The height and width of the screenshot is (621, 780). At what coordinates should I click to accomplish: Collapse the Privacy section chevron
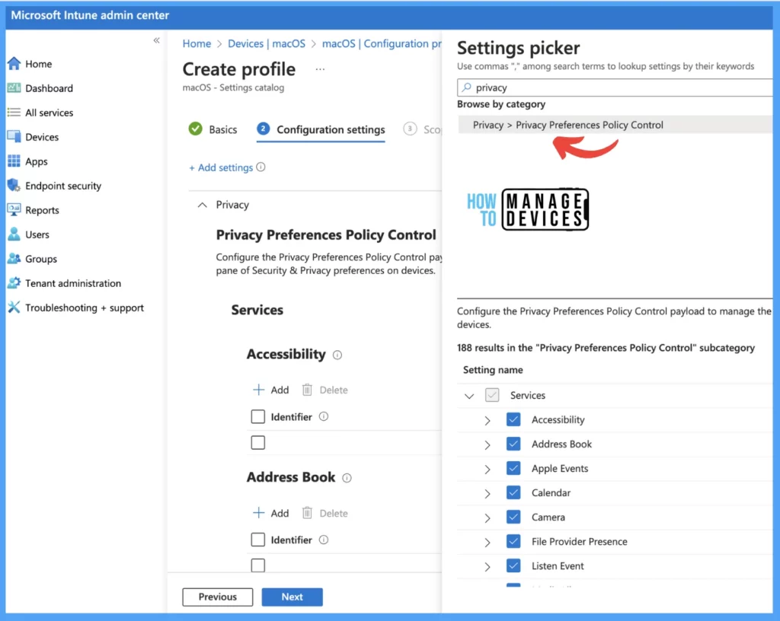tap(202, 205)
